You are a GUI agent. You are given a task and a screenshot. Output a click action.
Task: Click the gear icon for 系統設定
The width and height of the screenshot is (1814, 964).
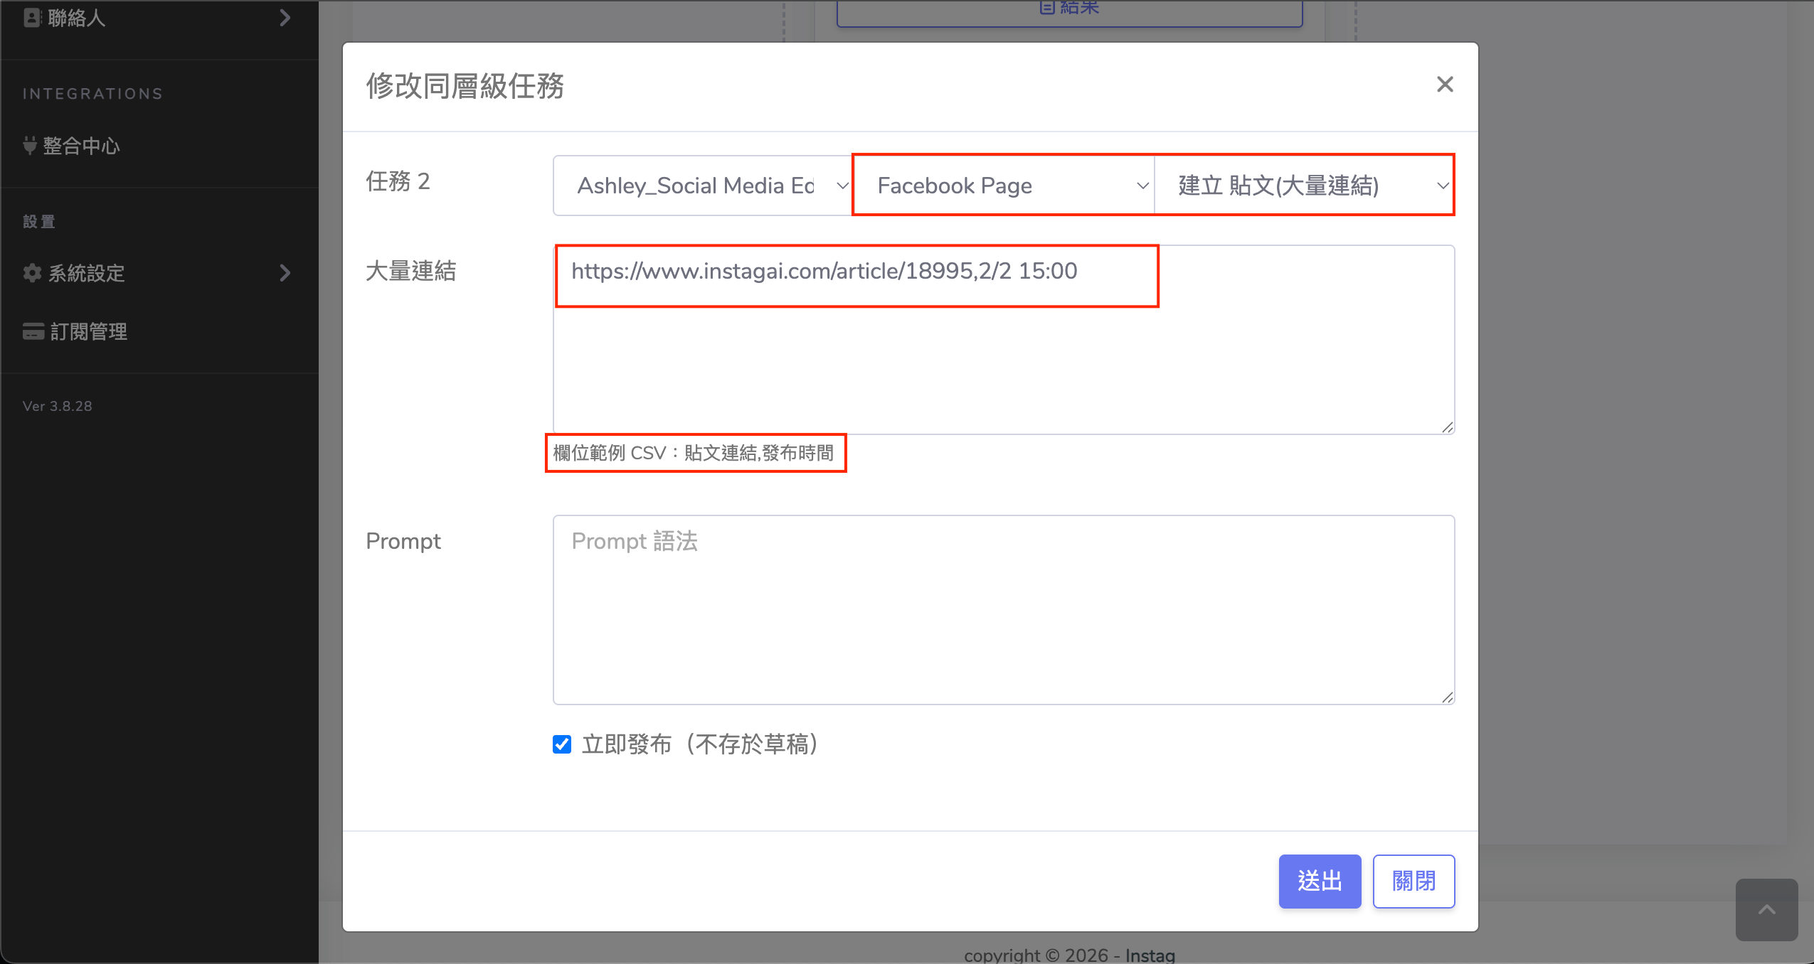[32, 273]
